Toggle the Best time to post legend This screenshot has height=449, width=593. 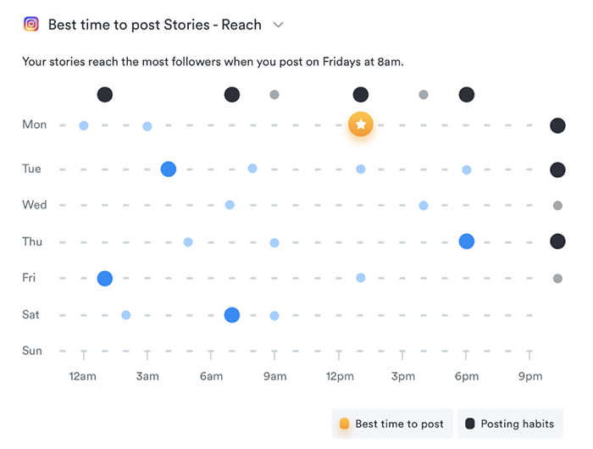(x=391, y=424)
